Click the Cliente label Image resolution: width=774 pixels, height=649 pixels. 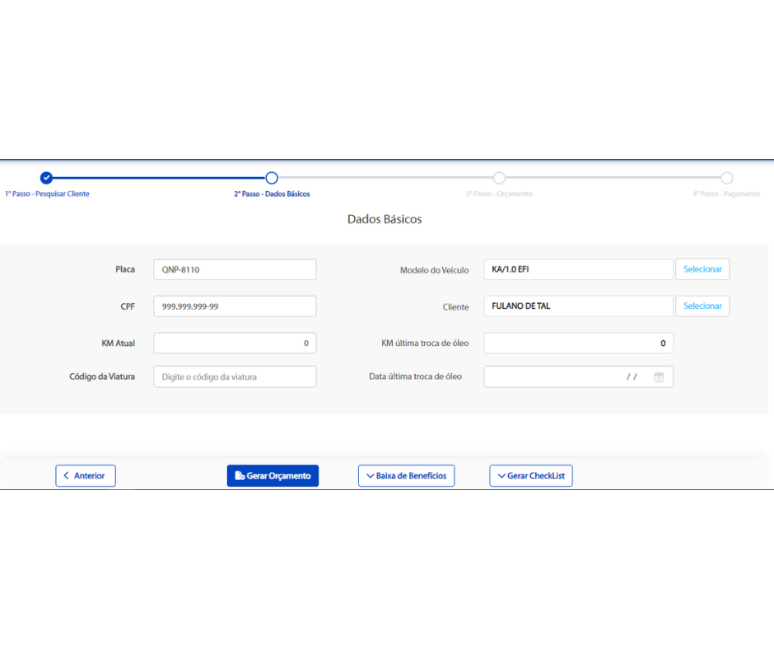[455, 306]
